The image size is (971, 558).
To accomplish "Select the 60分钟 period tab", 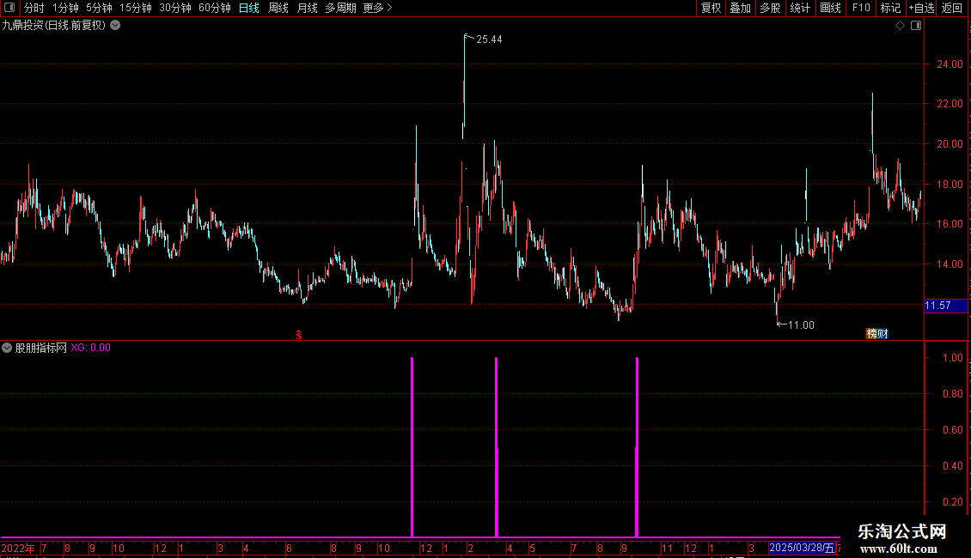I will click(x=215, y=8).
